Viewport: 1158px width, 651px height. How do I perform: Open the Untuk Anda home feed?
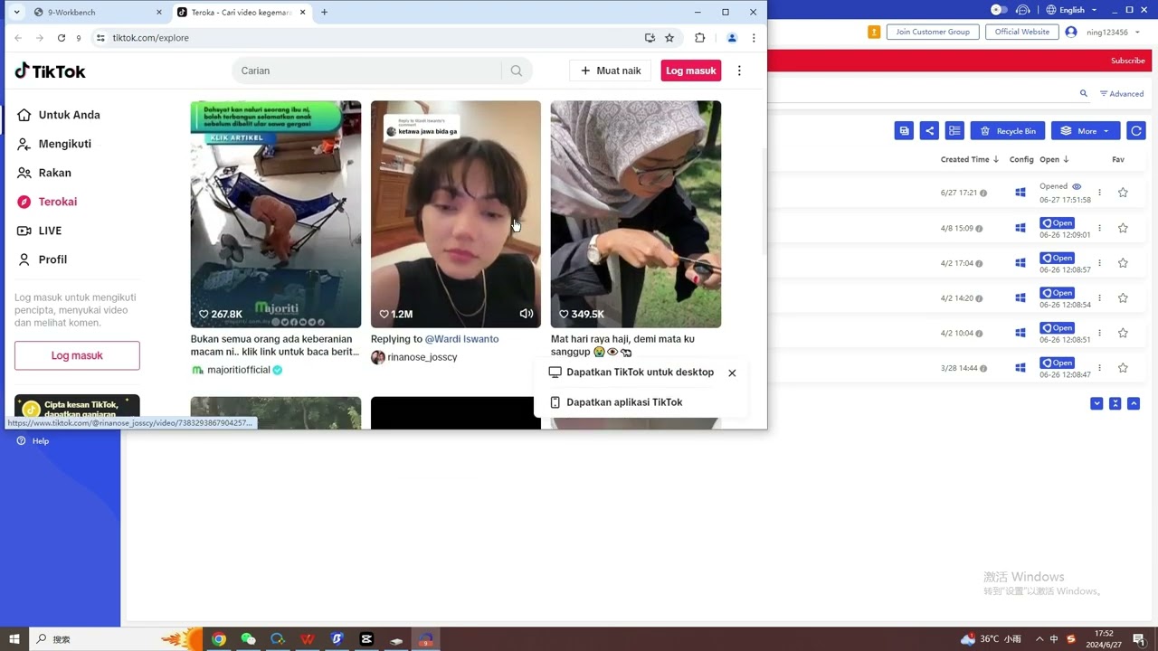59,115
